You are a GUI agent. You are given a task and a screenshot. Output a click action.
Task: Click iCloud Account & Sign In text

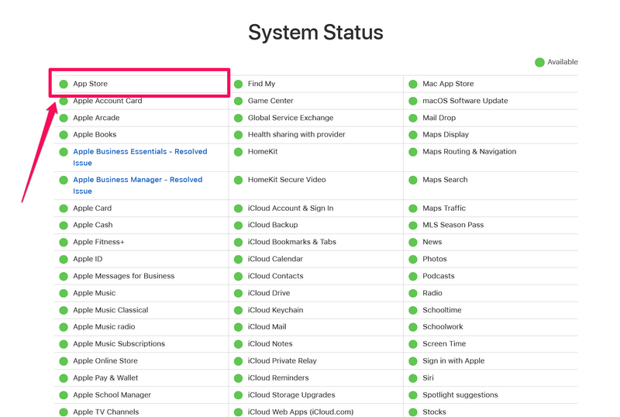tap(291, 208)
